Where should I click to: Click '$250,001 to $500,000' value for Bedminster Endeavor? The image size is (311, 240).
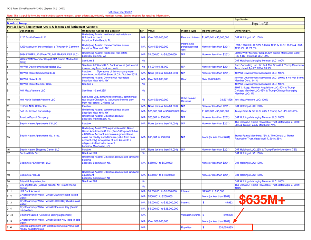coord(160,163)
